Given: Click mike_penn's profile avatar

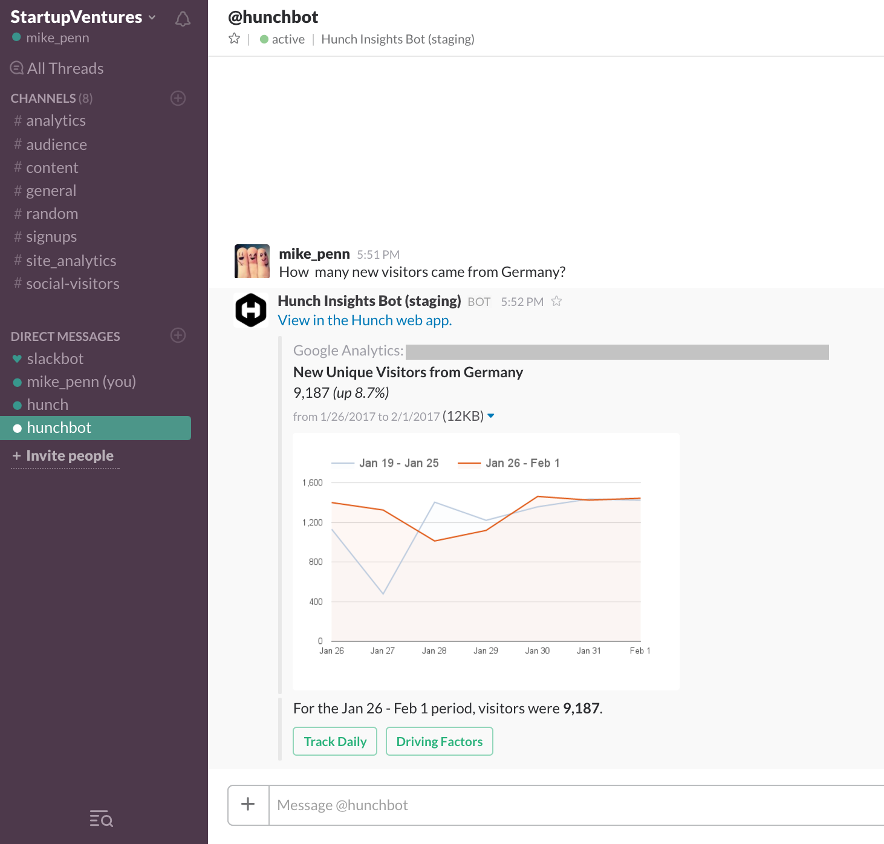Looking at the screenshot, I should coord(252,261).
